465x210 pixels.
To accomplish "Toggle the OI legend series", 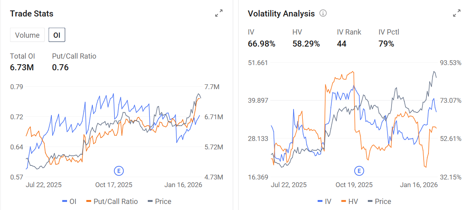I will tap(69, 202).
